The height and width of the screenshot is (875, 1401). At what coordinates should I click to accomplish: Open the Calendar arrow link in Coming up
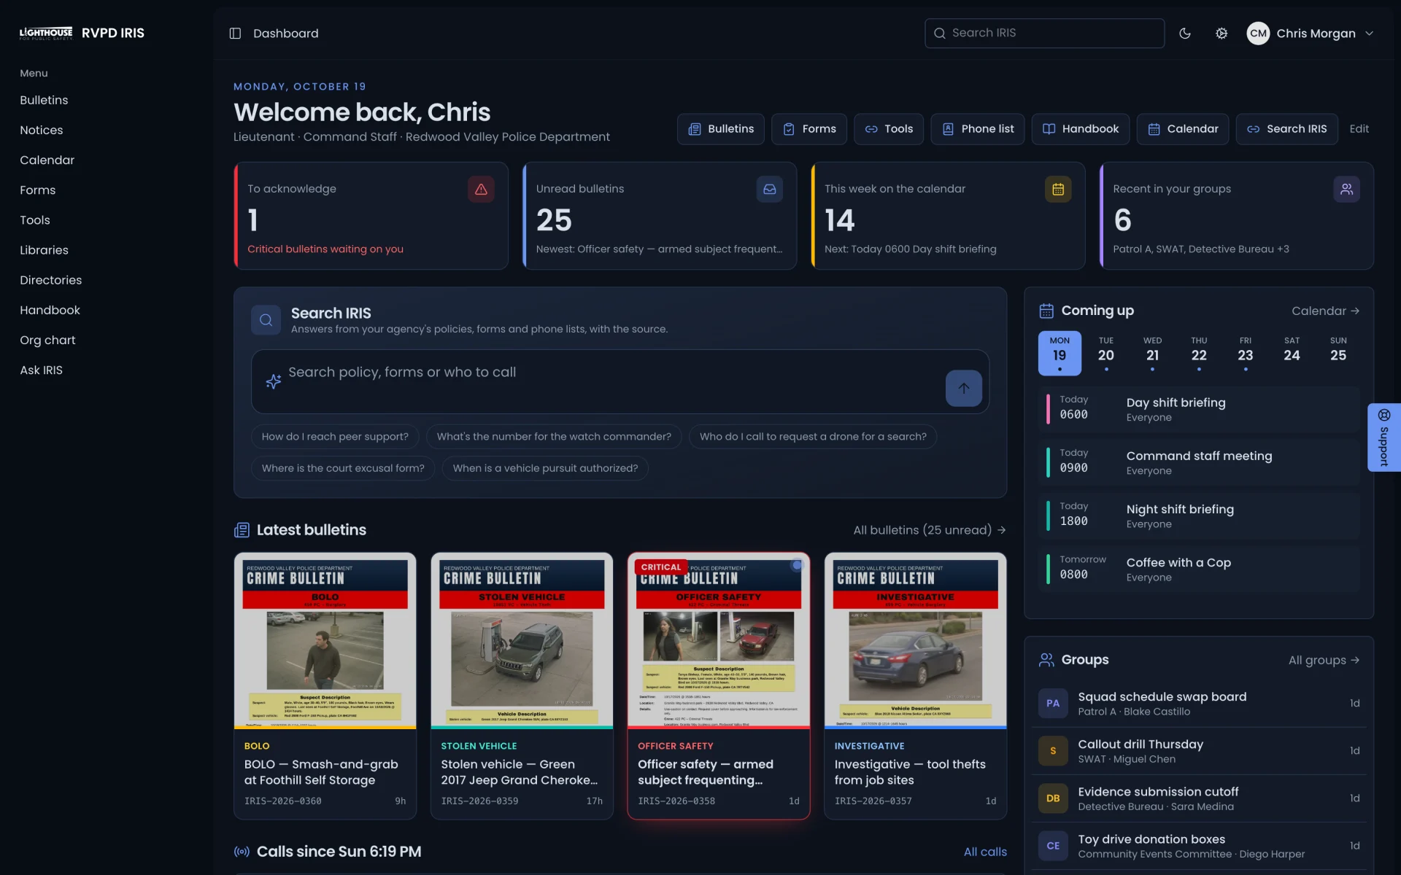click(x=1325, y=311)
